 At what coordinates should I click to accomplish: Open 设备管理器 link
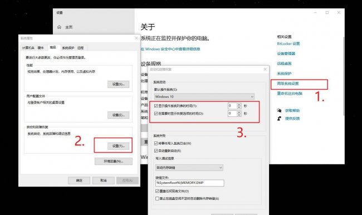coord(286,53)
